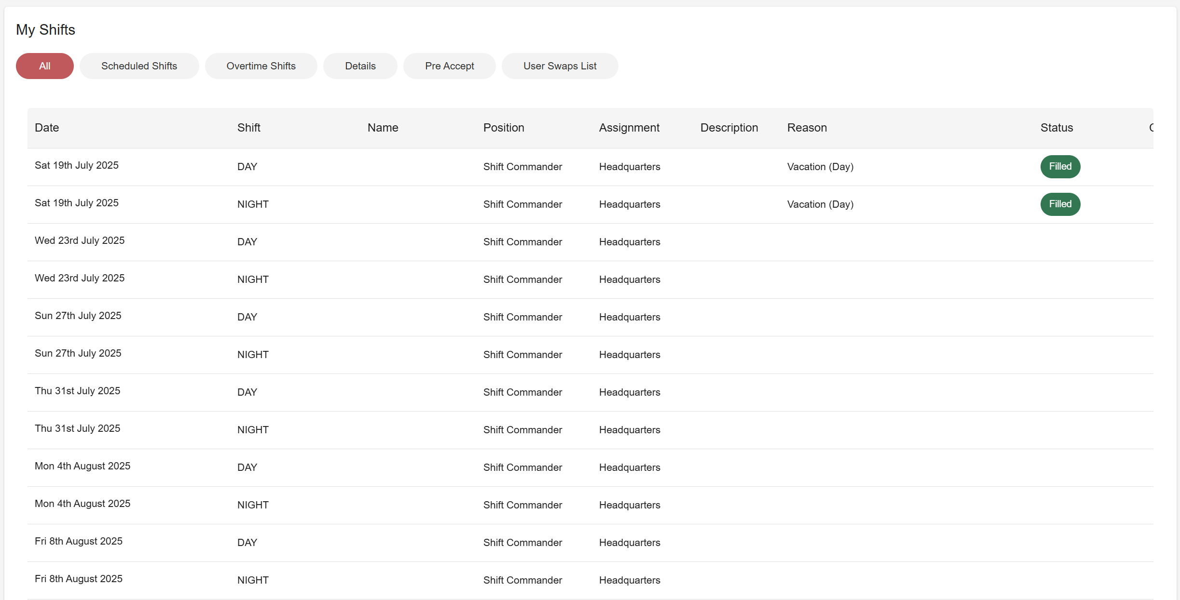Click the Reason column header
Screen dimensions: 1180x600
point(807,128)
